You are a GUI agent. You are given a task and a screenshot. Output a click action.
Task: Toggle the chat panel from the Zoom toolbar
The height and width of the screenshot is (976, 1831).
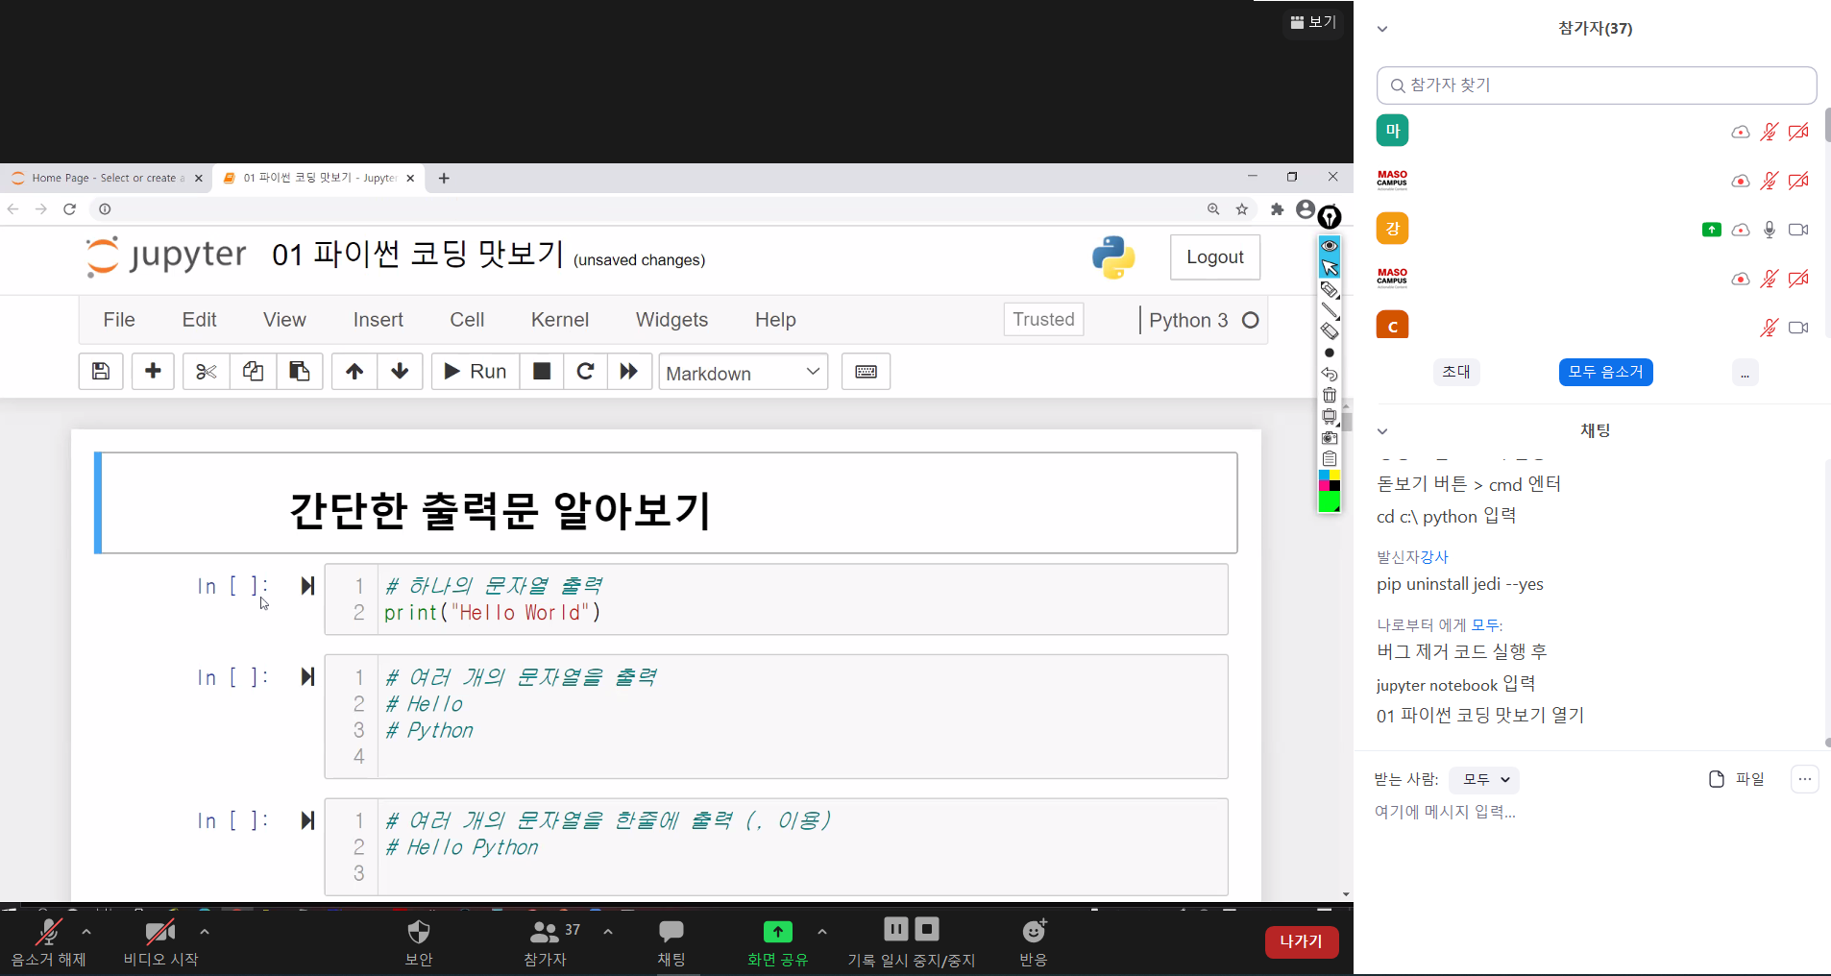tap(671, 940)
